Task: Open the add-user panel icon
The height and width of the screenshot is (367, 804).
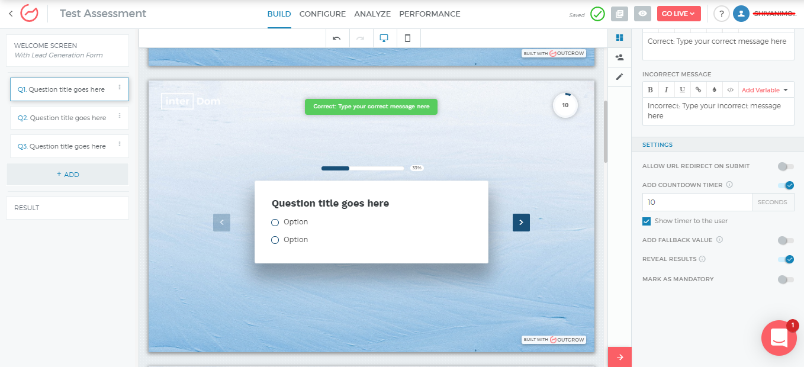Action: tap(619, 57)
